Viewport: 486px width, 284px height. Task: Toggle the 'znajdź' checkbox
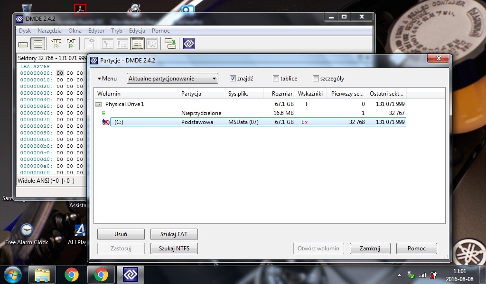pyautogui.click(x=233, y=79)
